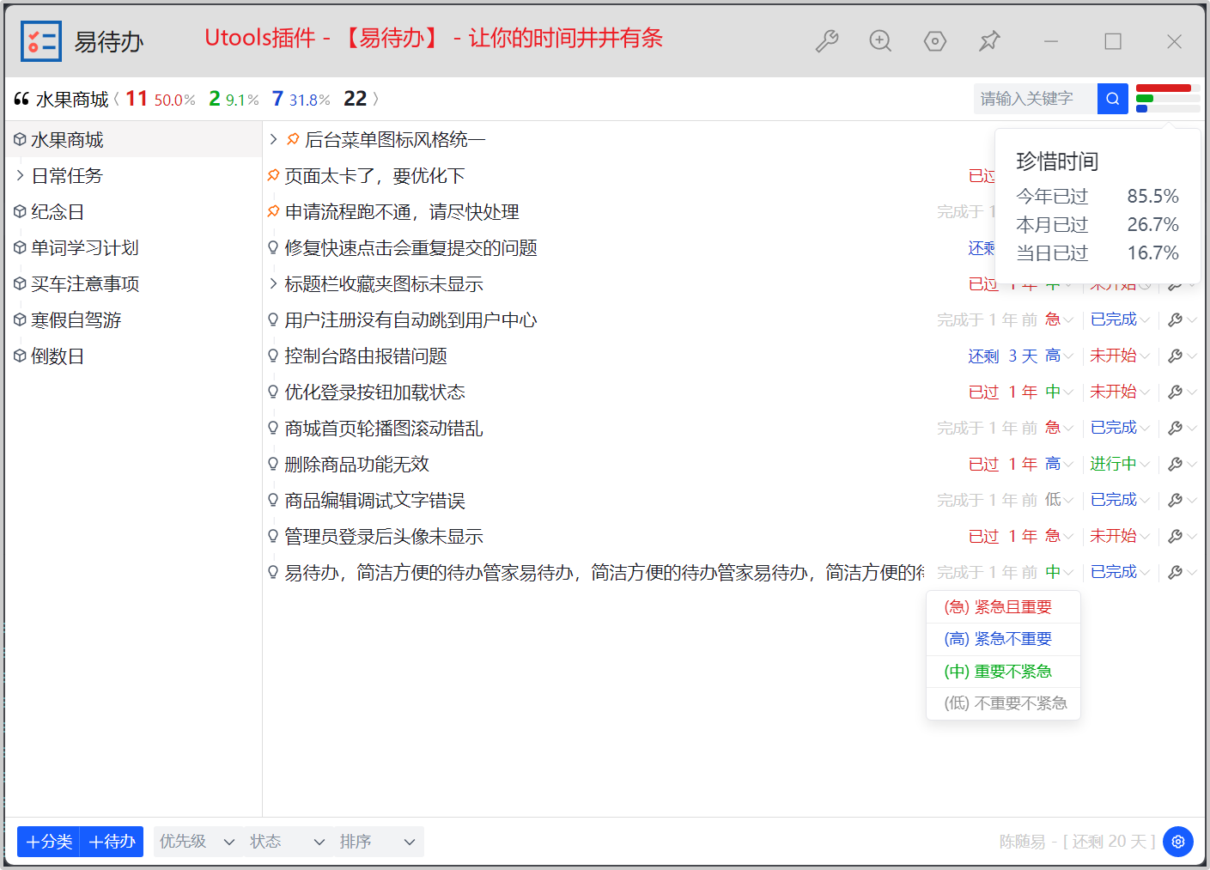Click the cube icon beside 单词学习计划

pos(20,247)
